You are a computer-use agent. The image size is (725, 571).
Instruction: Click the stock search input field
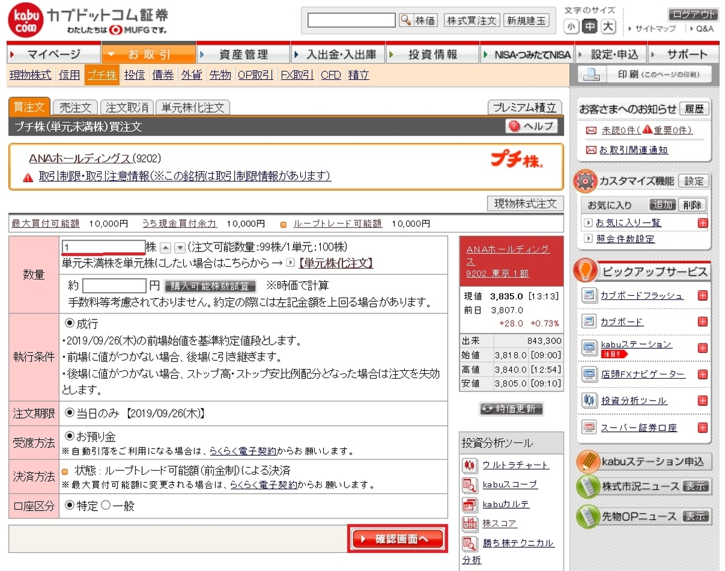pyautogui.click(x=352, y=20)
